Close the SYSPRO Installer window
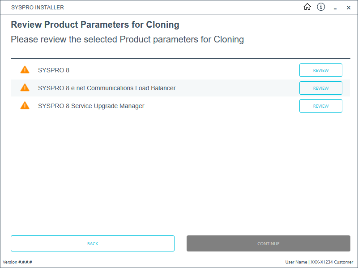The height and width of the screenshot is (268, 358). click(x=349, y=8)
